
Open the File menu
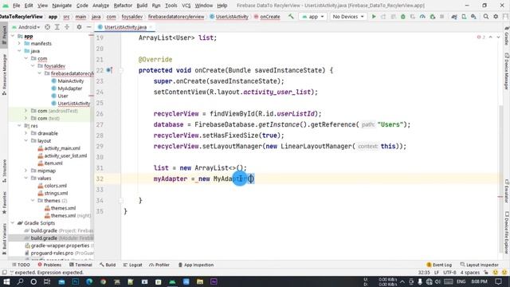click(16, 6)
